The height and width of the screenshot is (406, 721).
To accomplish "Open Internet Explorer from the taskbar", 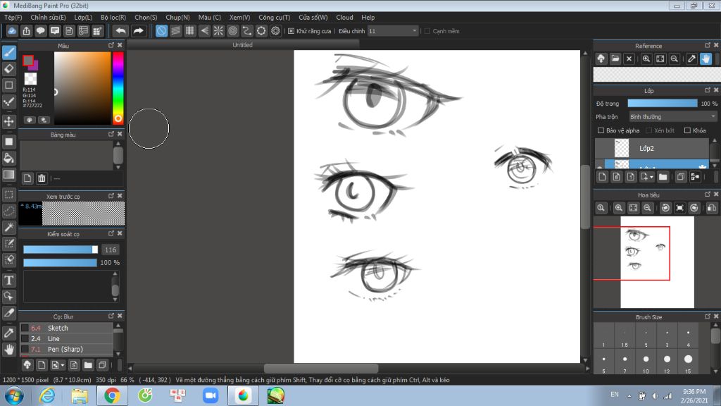I will click(47, 396).
